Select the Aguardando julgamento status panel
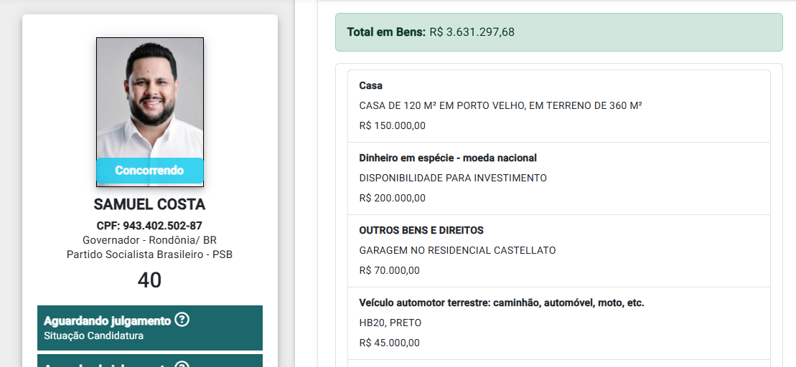Screen dimensions: 796x367 pos(150,328)
